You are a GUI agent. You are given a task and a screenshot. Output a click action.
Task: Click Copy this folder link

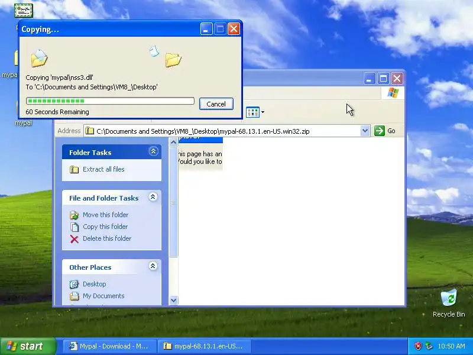(x=105, y=227)
